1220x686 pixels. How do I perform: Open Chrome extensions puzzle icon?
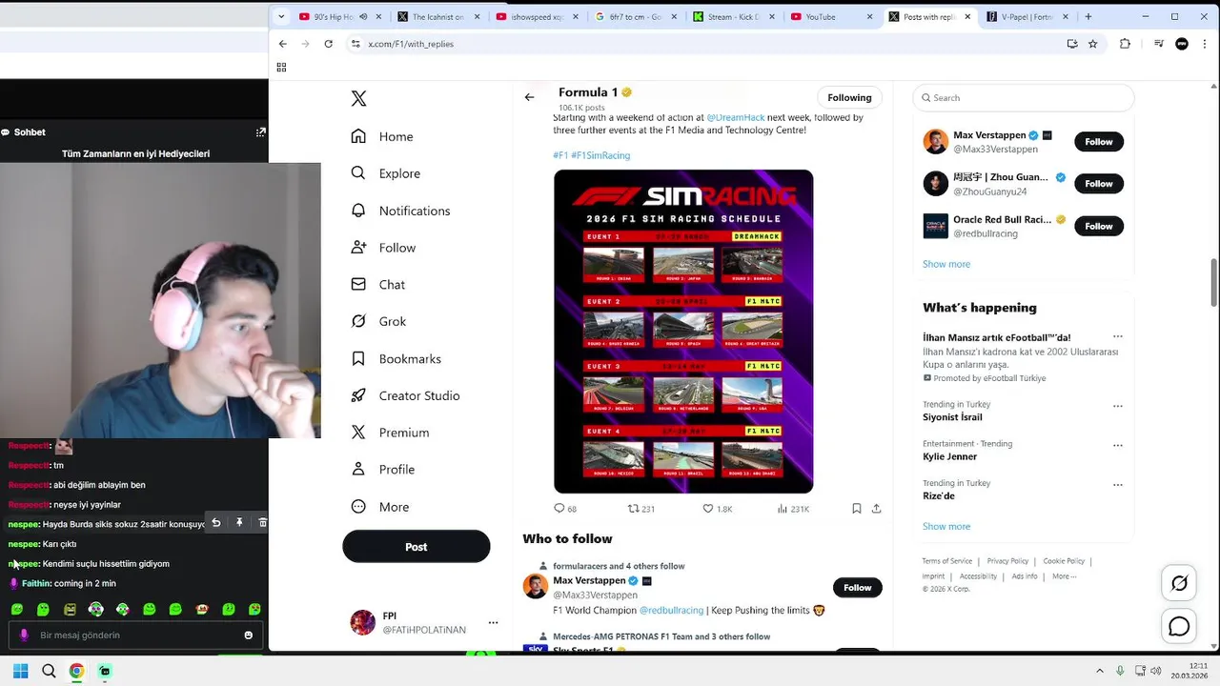(x=1125, y=44)
